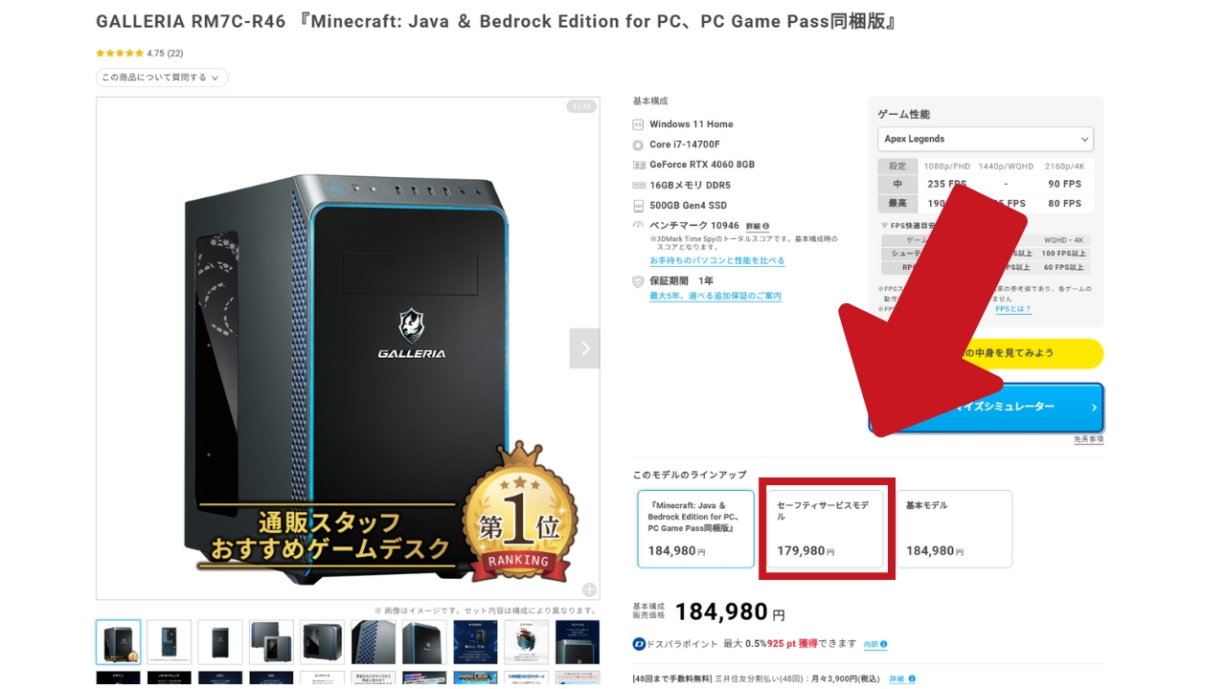Click the info icon beside 詳細 installment link
This screenshot has width=1226, height=689.
(910, 679)
